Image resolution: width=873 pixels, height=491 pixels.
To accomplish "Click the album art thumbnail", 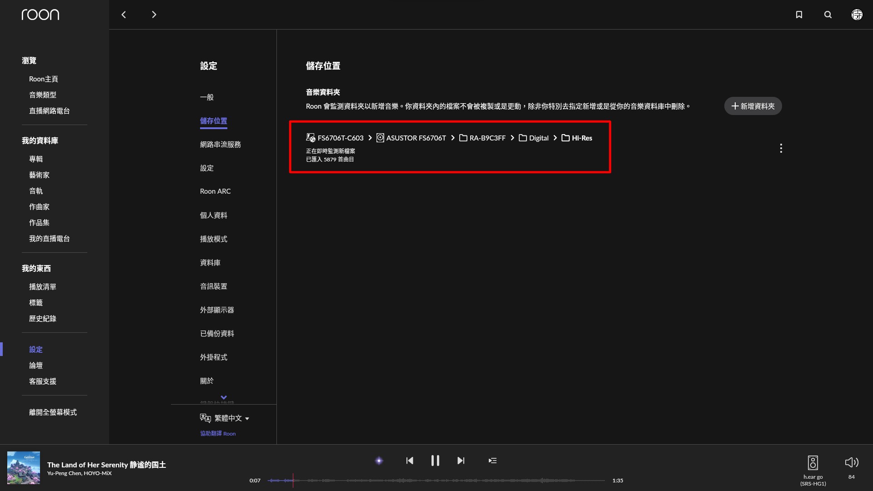I will coord(24,468).
